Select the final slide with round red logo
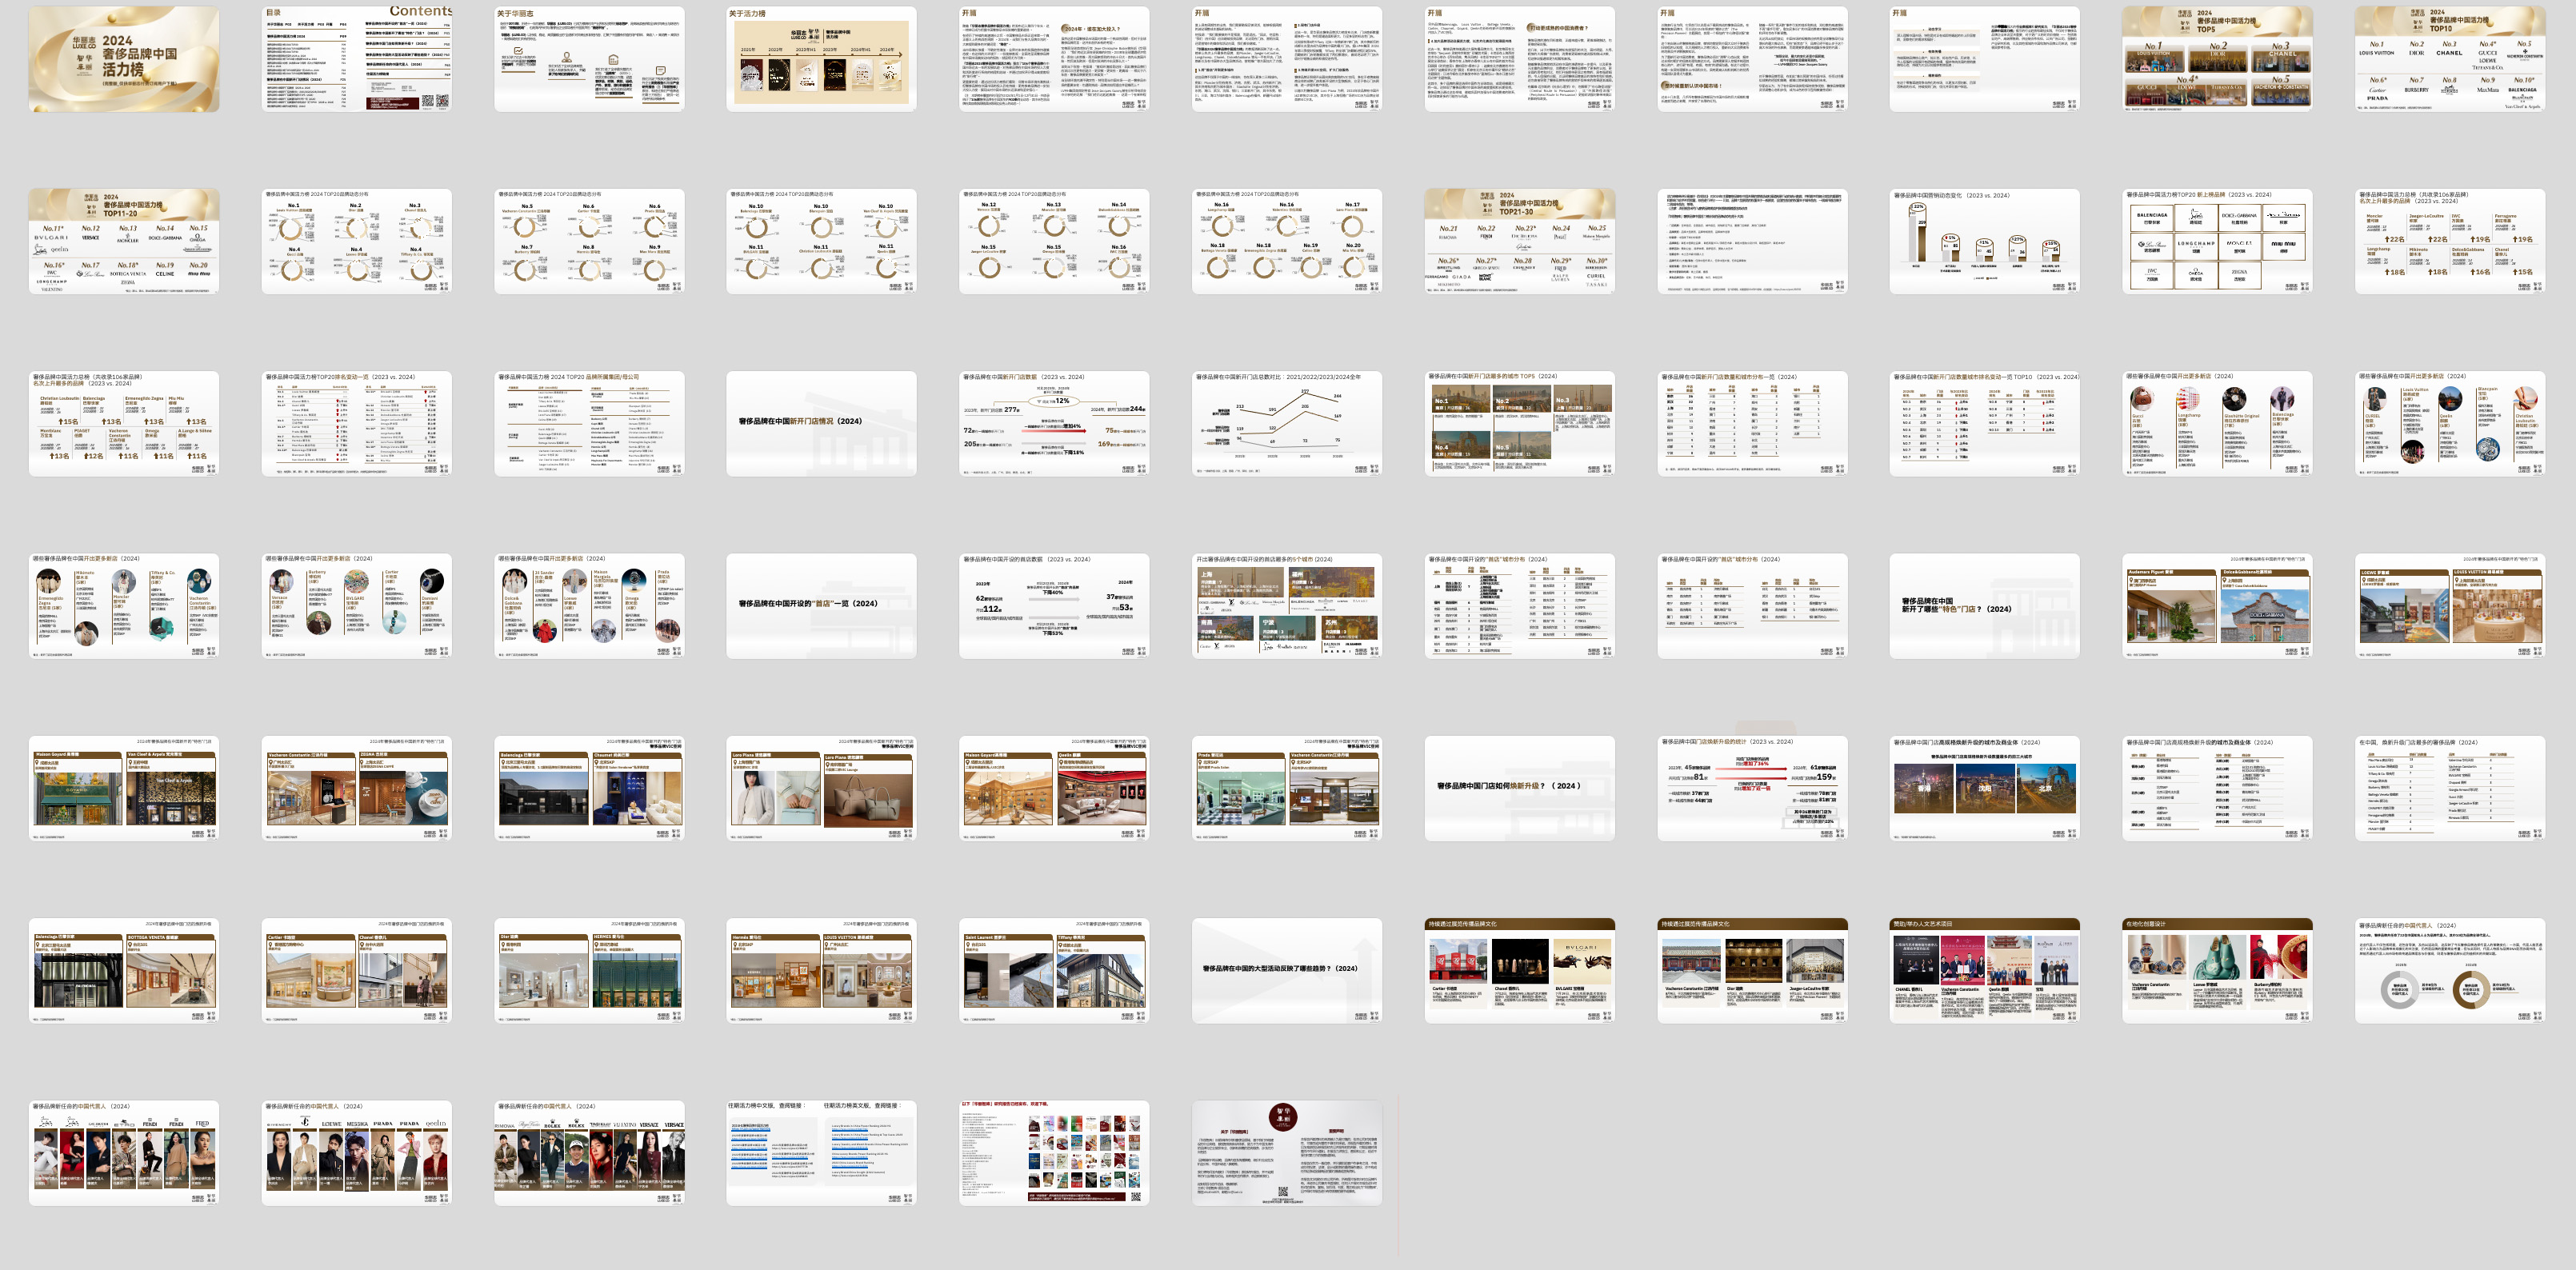Image resolution: width=2576 pixels, height=1270 pixels. tap(1286, 1153)
